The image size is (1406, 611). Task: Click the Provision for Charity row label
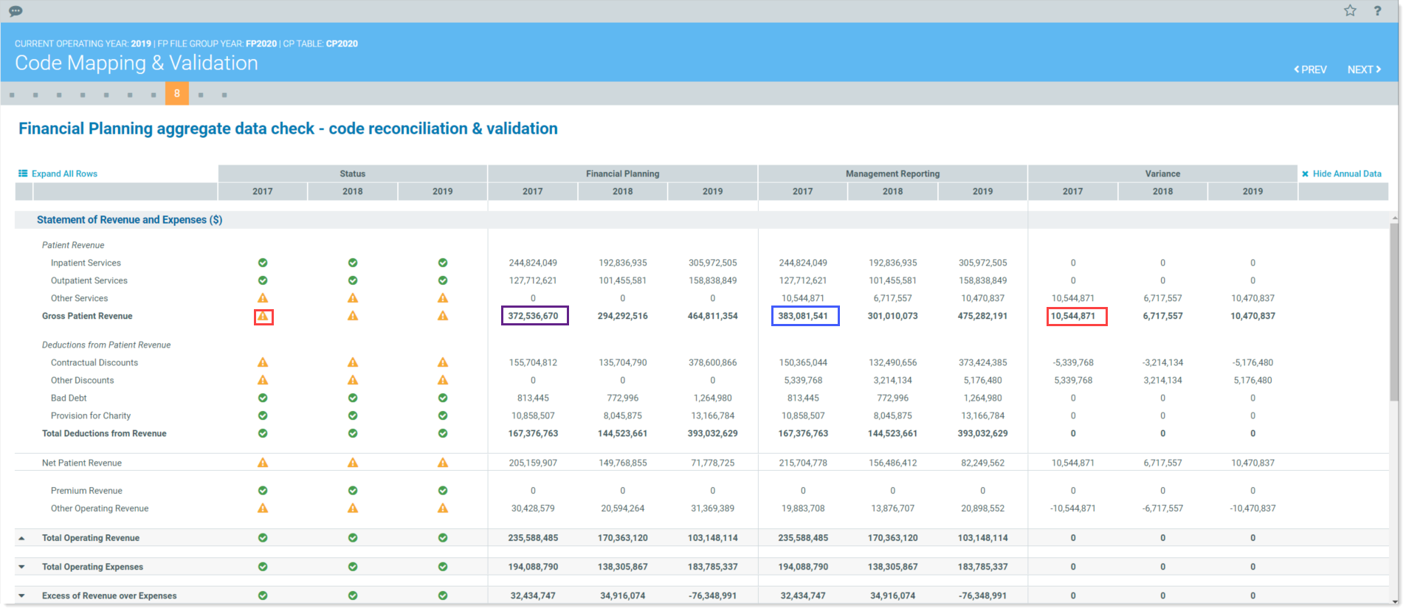pos(91,415)
